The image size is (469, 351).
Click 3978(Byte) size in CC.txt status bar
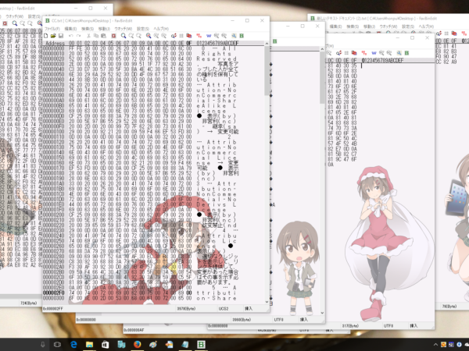(186, 309)
